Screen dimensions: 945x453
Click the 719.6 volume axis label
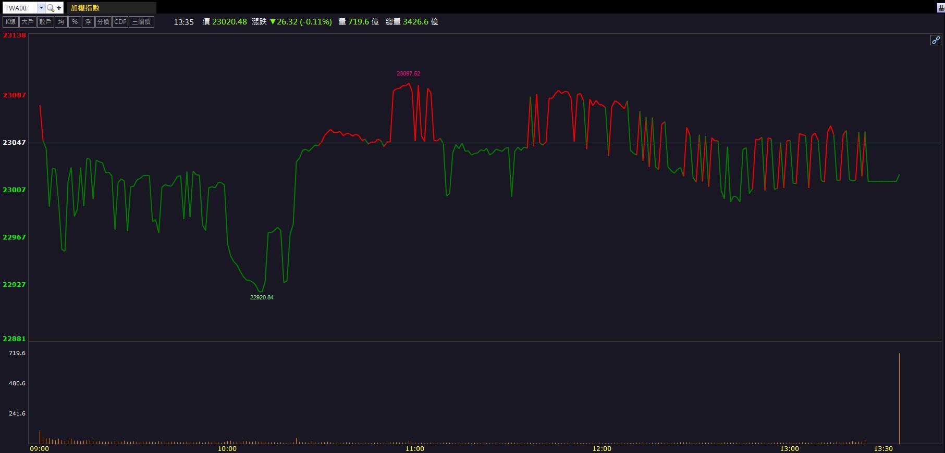[x=17, y=353]
